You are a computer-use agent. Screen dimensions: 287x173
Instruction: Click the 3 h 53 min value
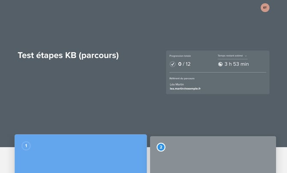236,64
